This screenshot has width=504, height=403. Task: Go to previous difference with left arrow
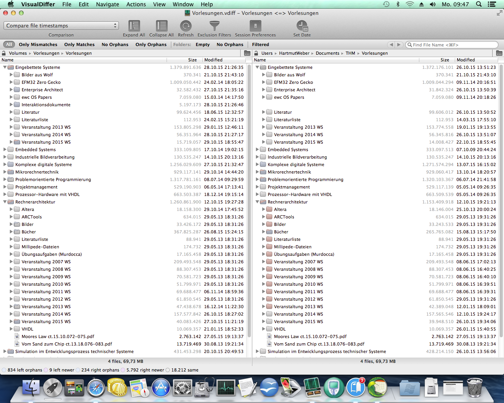point(391,44)
